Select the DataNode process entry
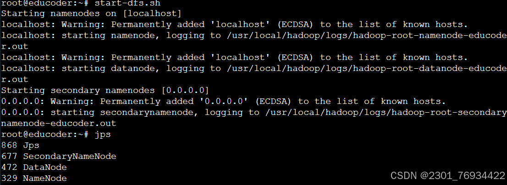Screen dimensions: 507x185 point(34,167)
